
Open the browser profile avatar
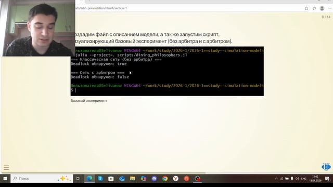click(x=322, y=8)
